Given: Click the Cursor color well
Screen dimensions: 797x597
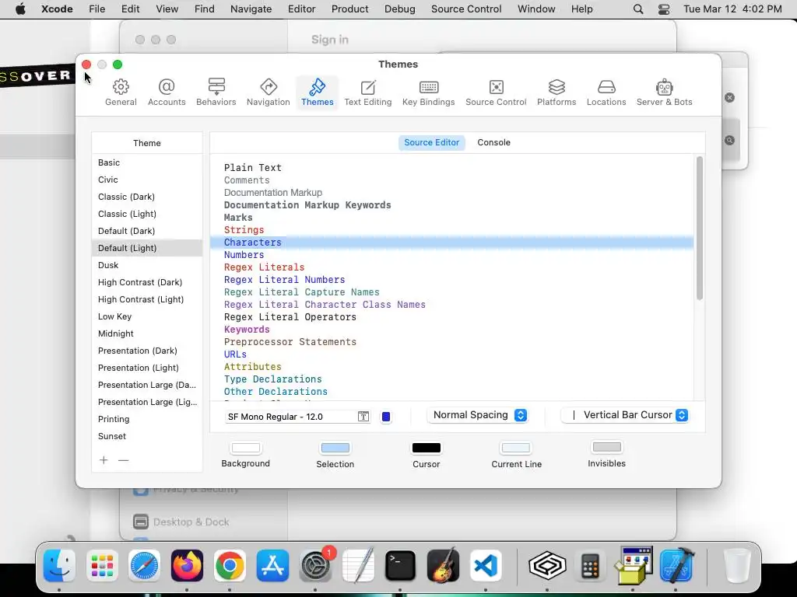Looking at the screenshot, I should (x=426, y=448).
